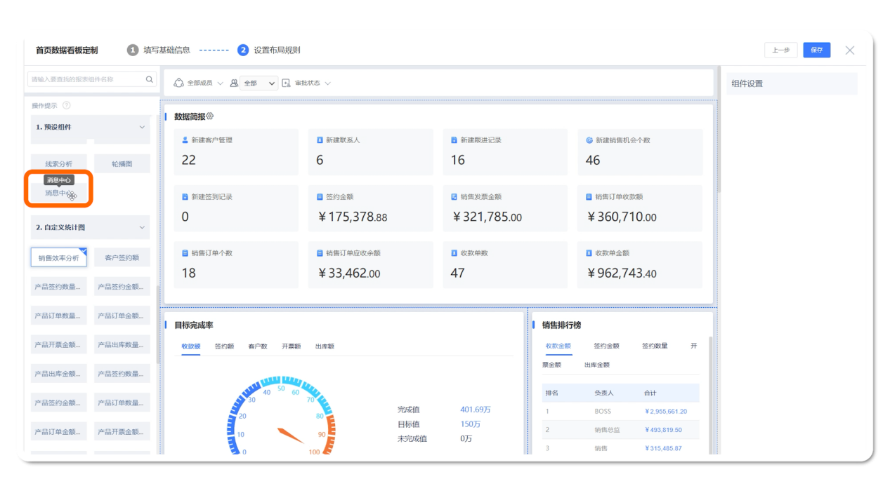
Task: Switch to 签约额 tab in 目标完成率
Action: (224, 346)
